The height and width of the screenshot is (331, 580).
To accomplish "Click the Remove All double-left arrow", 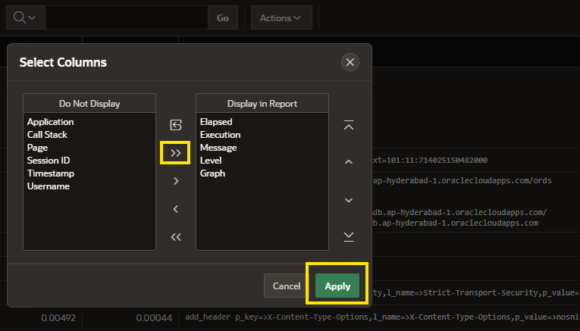I will 176,237.
